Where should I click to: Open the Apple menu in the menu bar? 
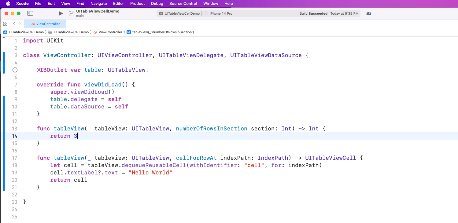click(8, 3)
